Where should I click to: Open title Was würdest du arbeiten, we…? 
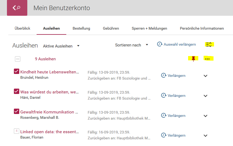[49, 92]
